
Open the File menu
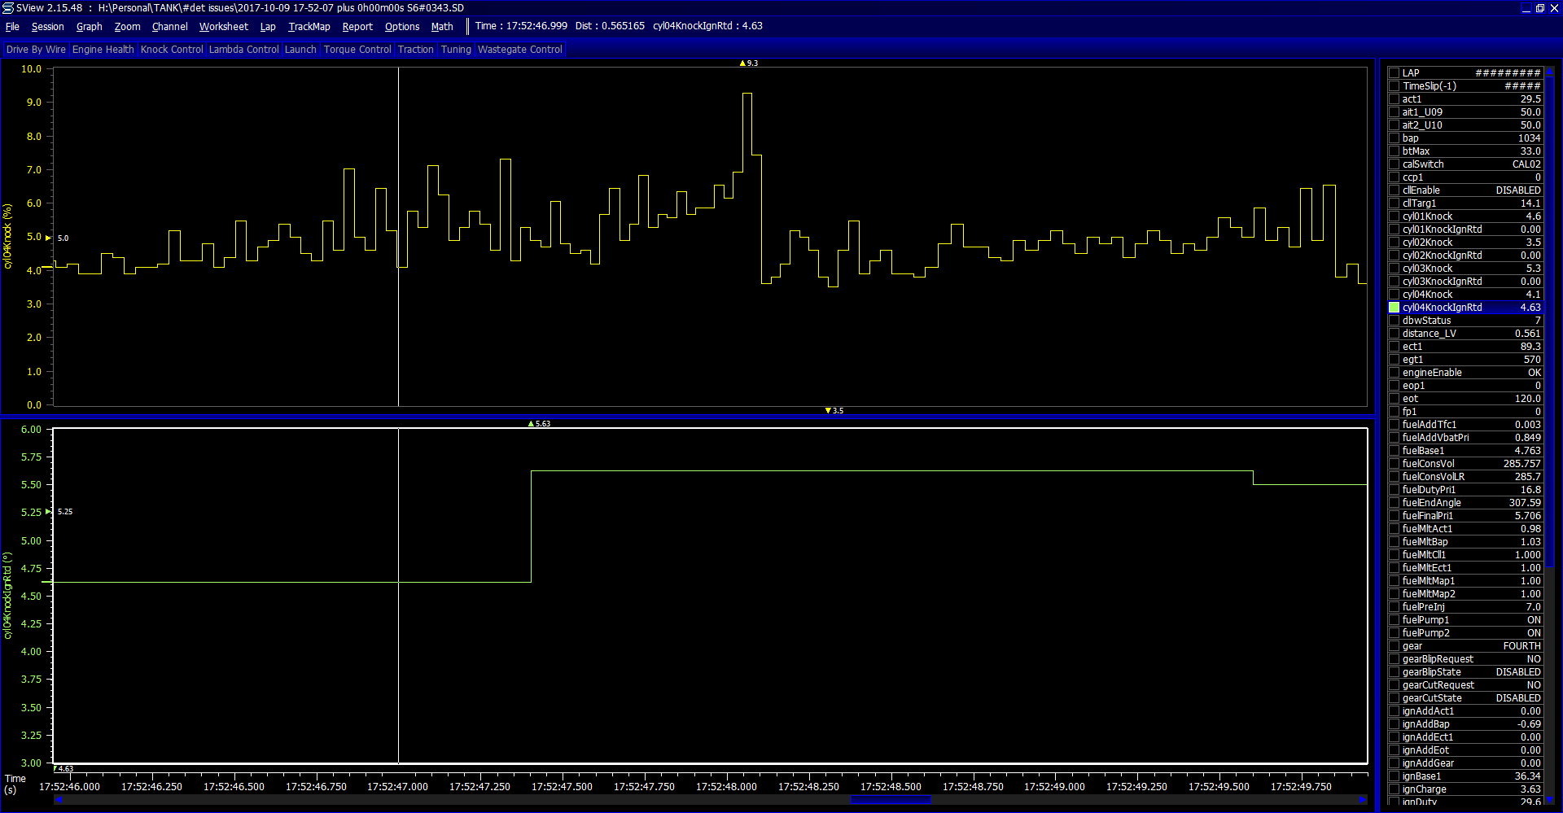click(12, 27)
